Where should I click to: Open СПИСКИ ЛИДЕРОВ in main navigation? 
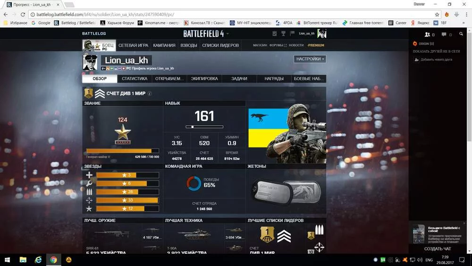(x=220, y=45)
